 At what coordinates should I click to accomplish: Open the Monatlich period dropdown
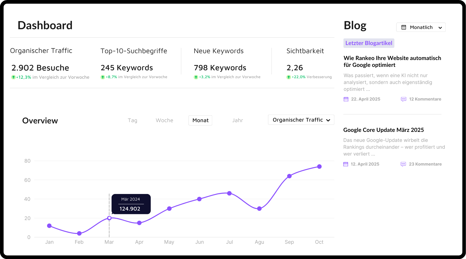click(421, 27)
